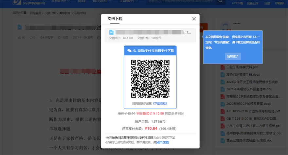Click Word icon beside 发热门诊管理手册
Viewport: 288px width, 155px height.
[223, 75]
